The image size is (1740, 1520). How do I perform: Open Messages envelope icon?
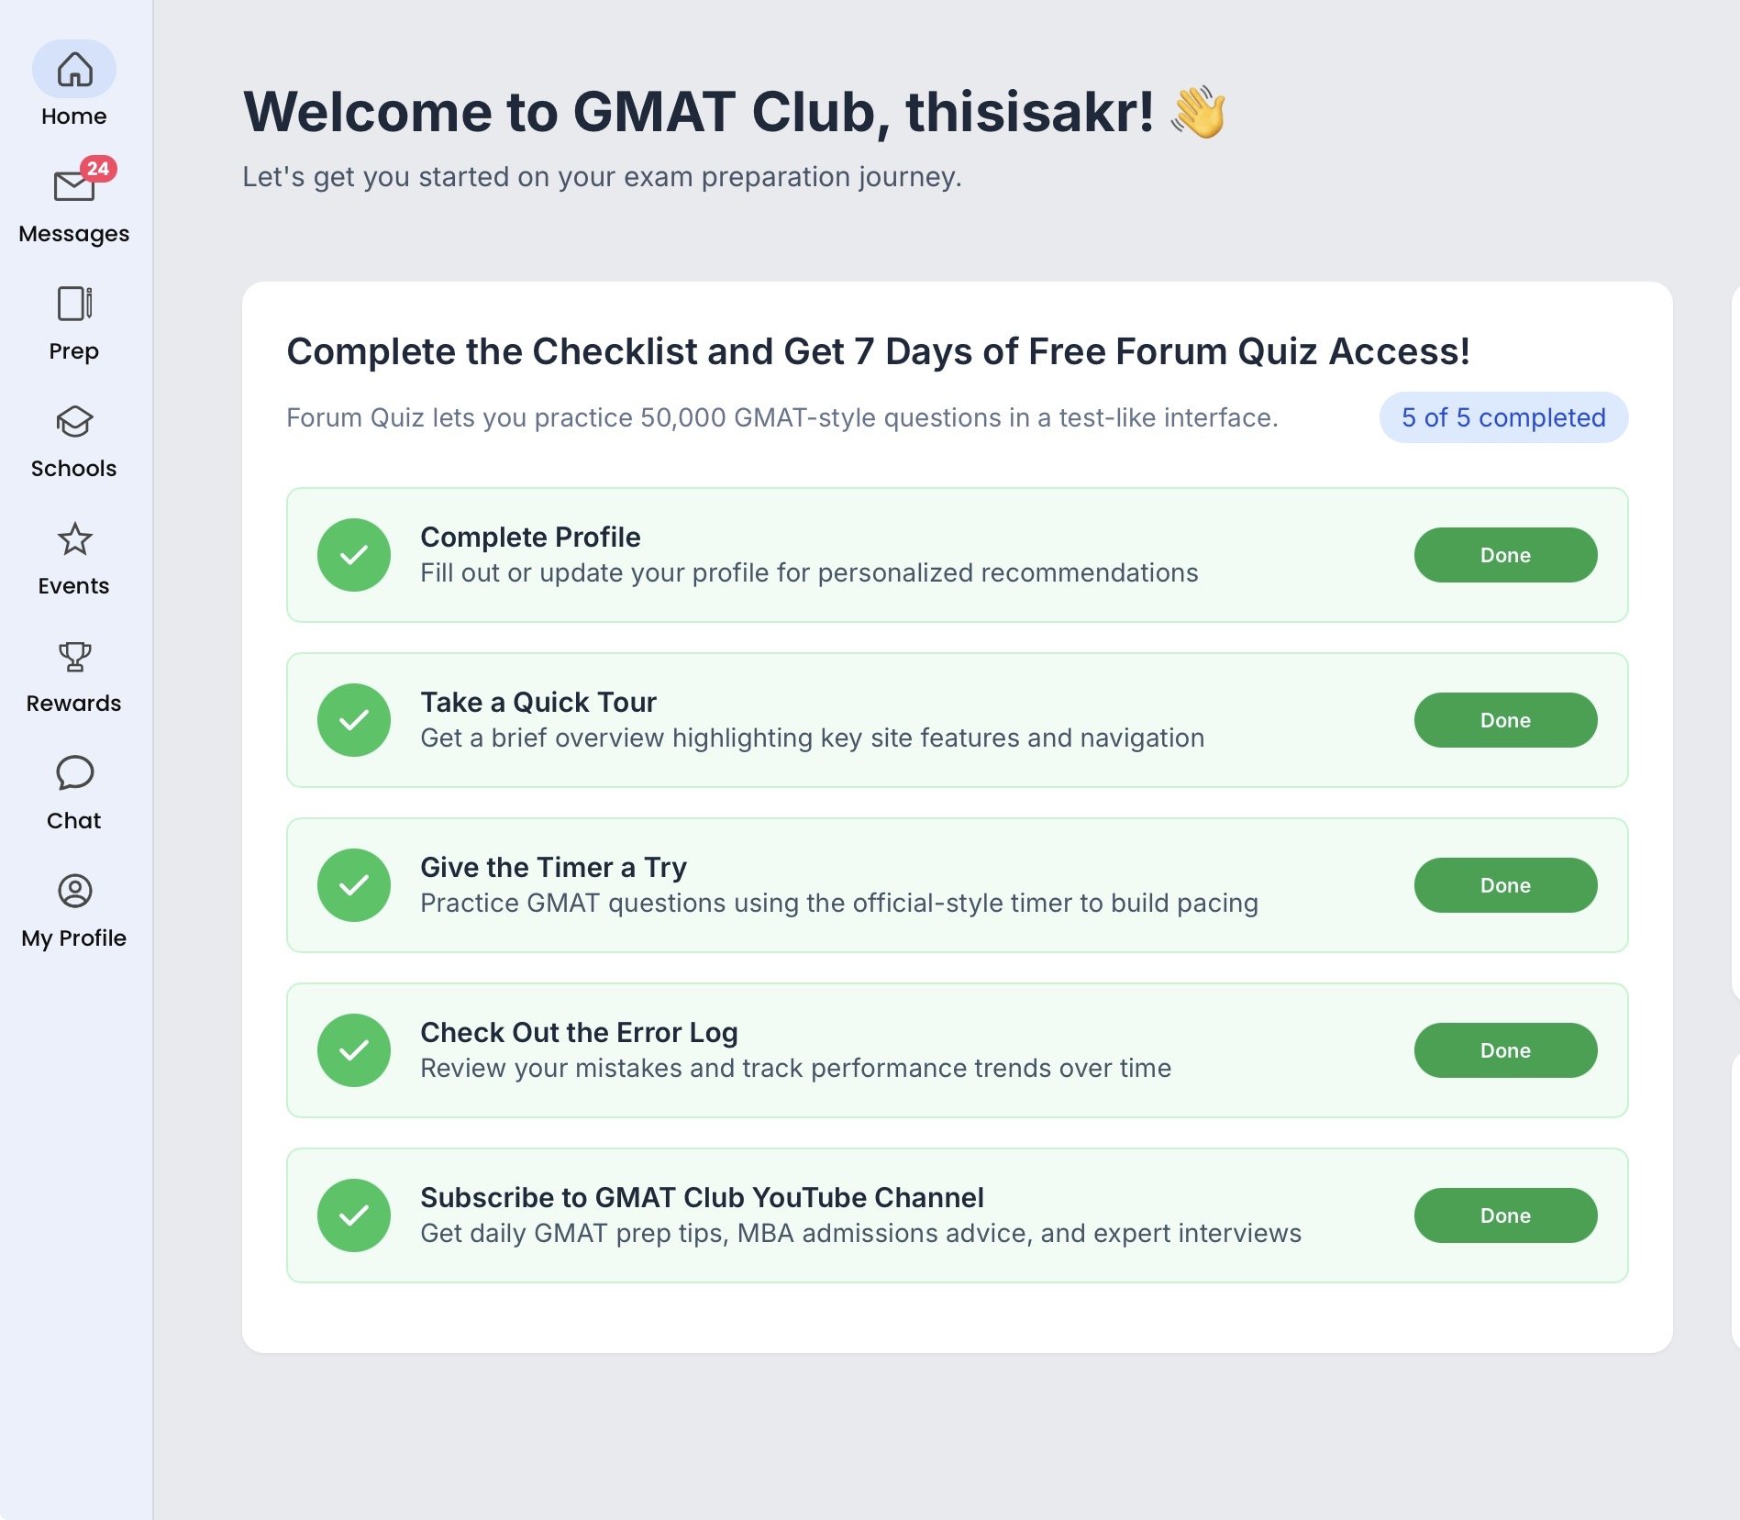(x=73, y=186)
